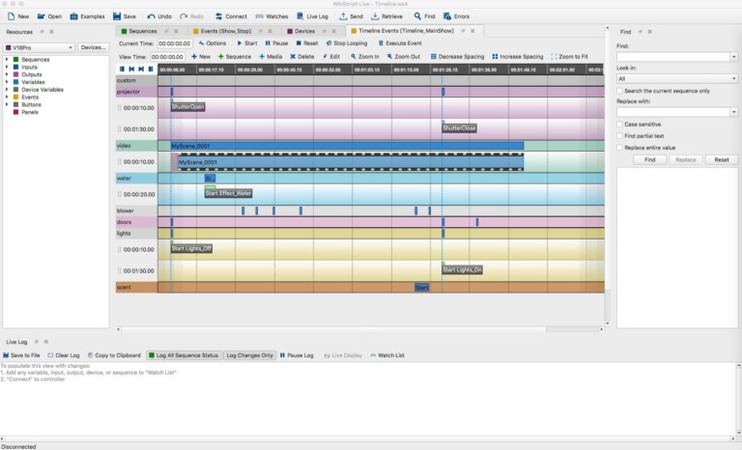Click Execute Event

click(400, 43)
